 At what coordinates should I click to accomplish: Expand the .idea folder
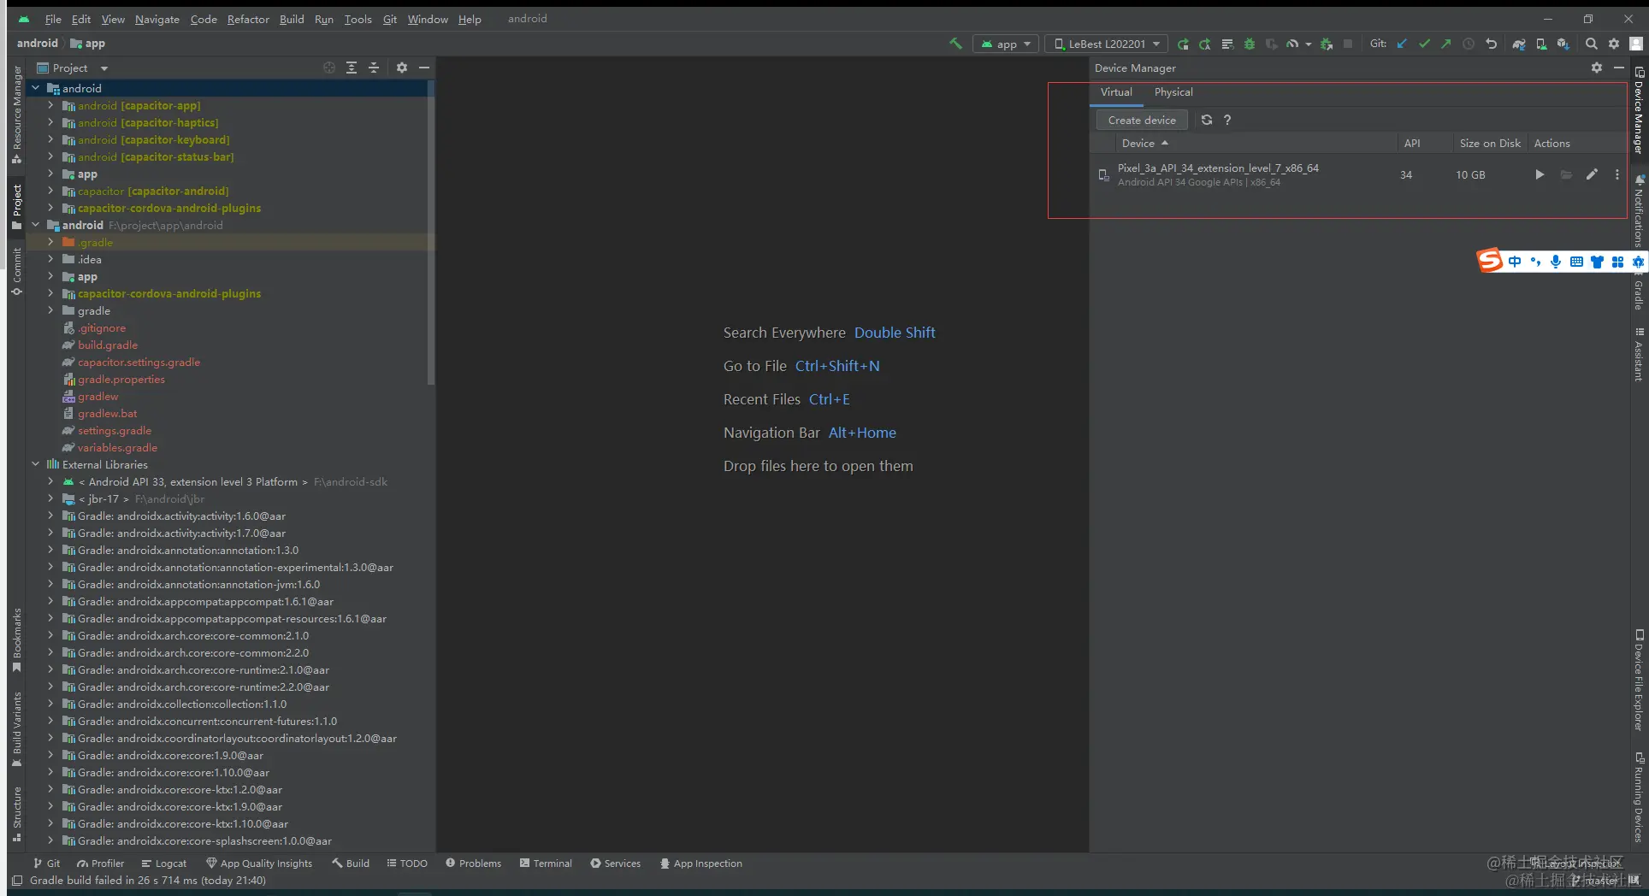click(50, 260)
